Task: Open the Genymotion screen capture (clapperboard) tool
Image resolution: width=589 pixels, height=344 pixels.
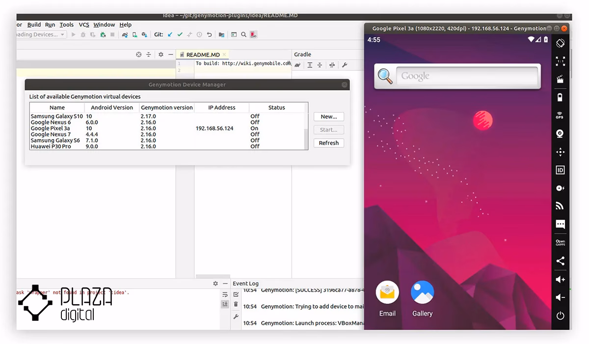Action: (x=560, y=79)
